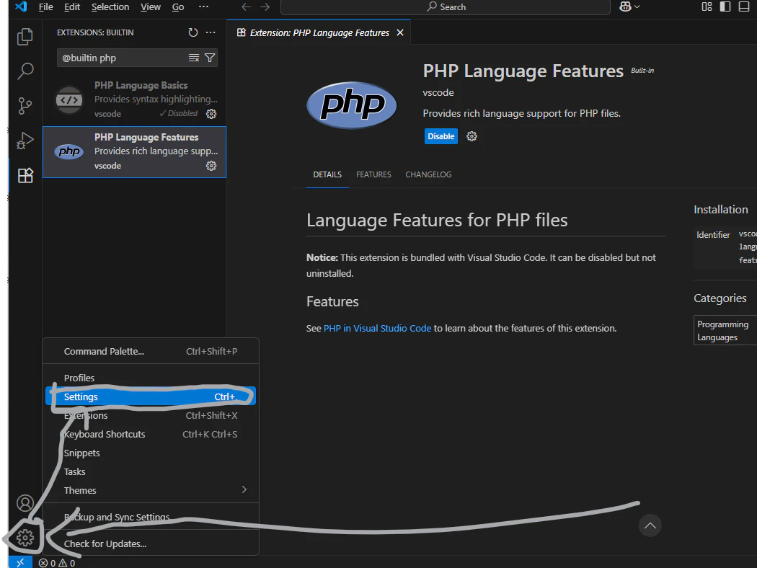This screenshot has width=757, height=568.
Task: Choose Backup and Sync Settings
Action: coord(151,517)
